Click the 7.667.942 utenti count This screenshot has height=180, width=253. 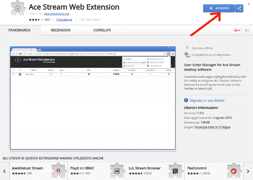[89, 20]
